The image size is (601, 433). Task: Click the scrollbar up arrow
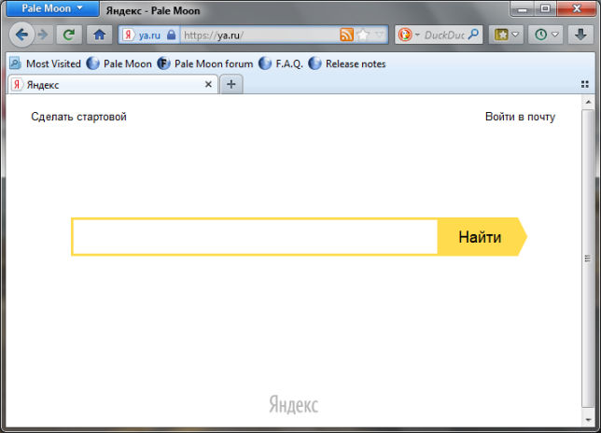point(588,102)
